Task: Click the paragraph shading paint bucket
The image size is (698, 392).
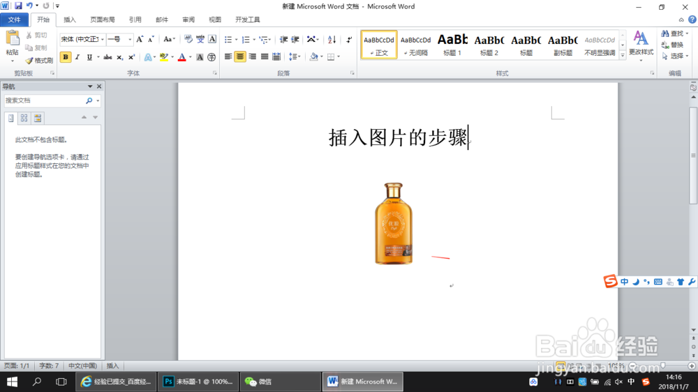Action: click(314, 56)
